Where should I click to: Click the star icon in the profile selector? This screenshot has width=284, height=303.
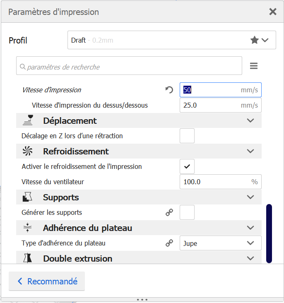coord(255,40)
